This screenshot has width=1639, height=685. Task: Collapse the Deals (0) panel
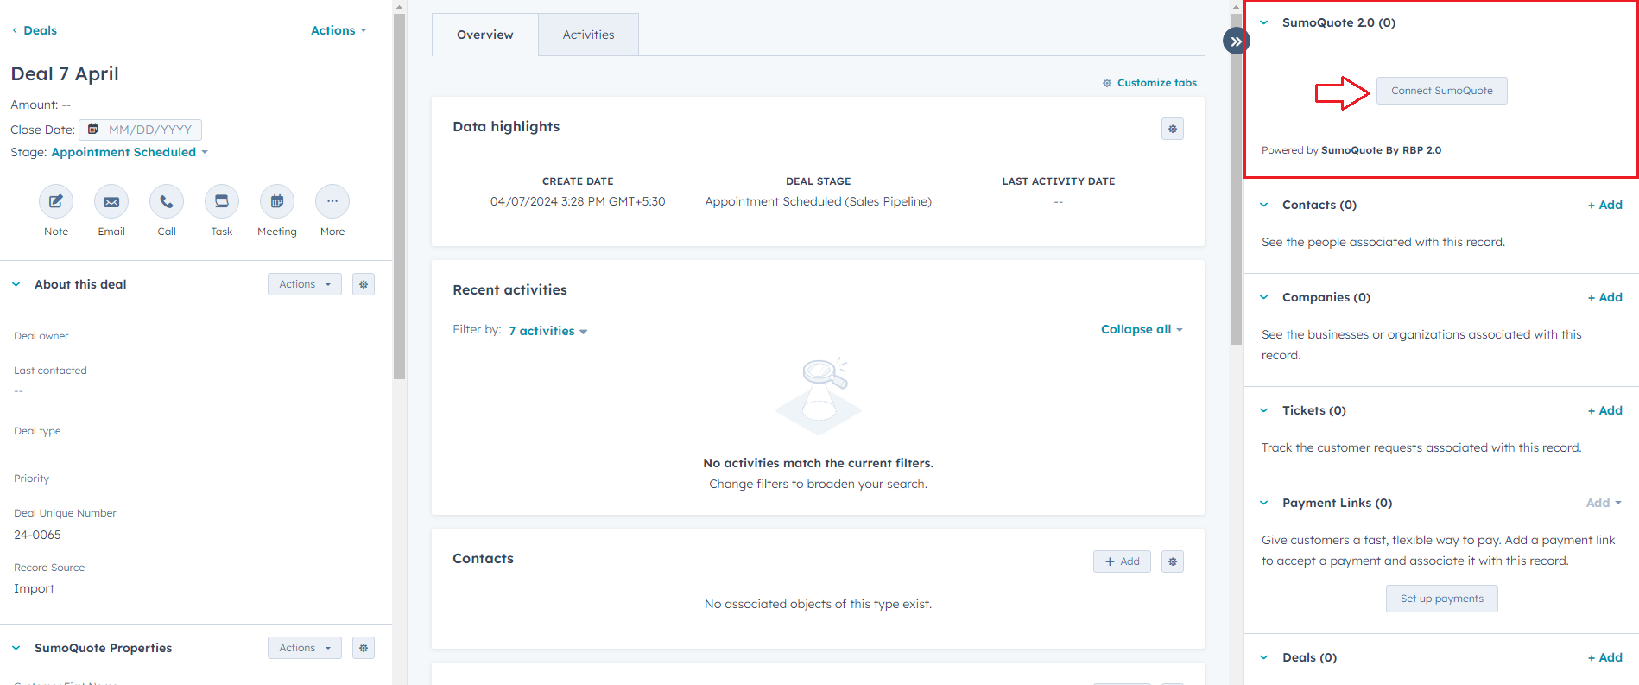coord(1264,657)
